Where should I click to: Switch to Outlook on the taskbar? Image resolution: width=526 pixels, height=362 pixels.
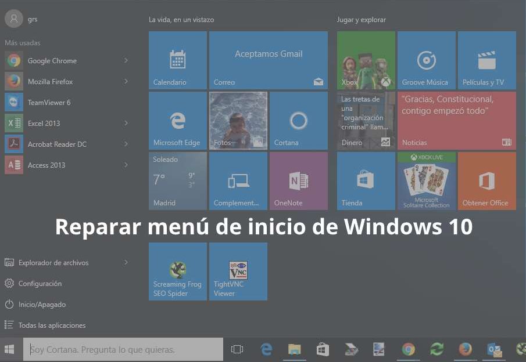494,349
